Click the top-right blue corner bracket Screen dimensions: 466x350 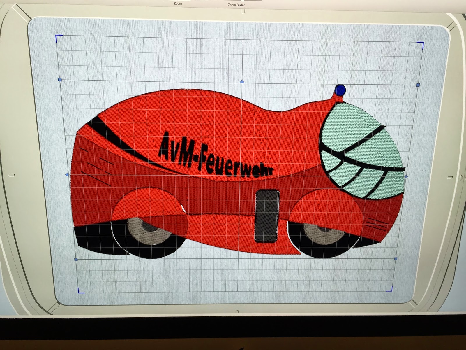tap(421, 45)
